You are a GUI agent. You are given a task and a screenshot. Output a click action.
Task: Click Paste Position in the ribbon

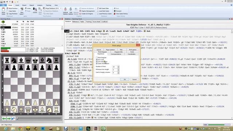[12, 8]
